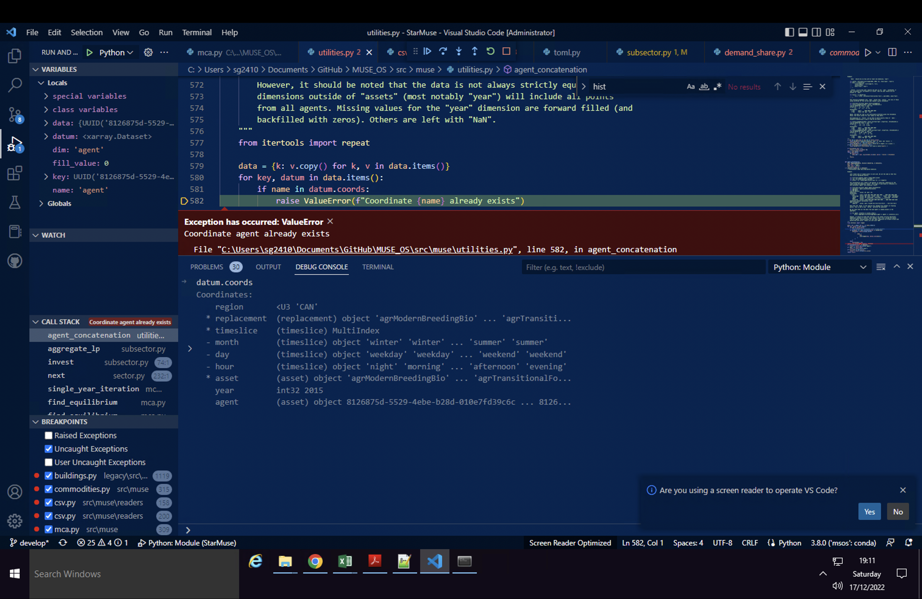Stop the current debug session

click(x=506, y=51)
